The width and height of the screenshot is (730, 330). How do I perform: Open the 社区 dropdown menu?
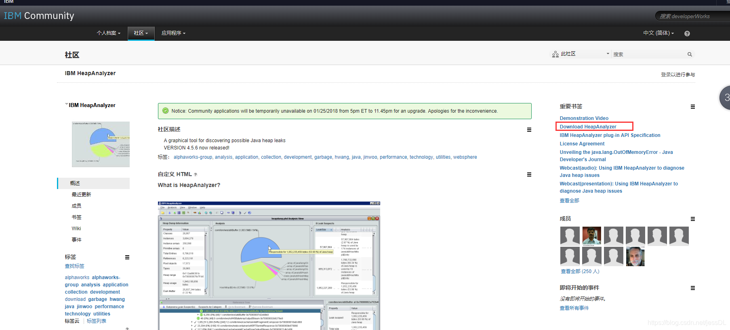click(x=141, y=33)
